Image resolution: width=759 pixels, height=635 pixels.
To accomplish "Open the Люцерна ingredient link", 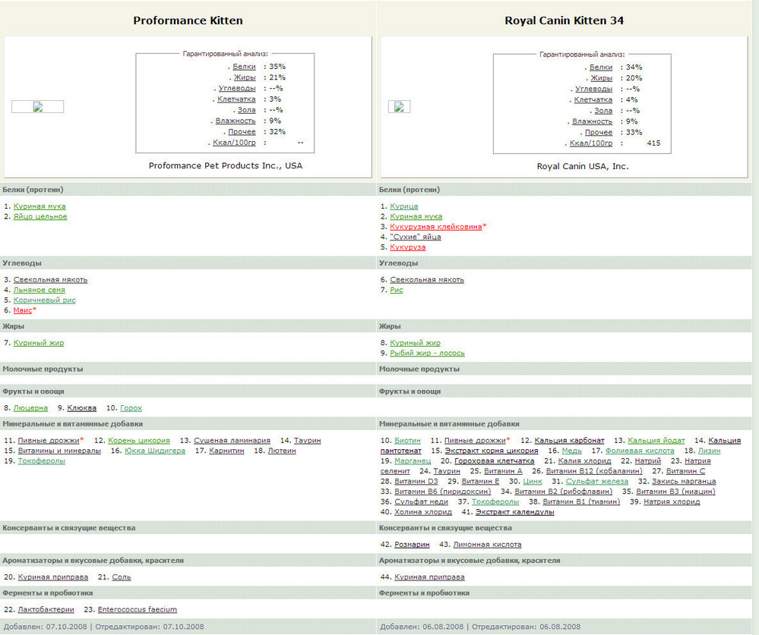I will (x=30, y=408).
